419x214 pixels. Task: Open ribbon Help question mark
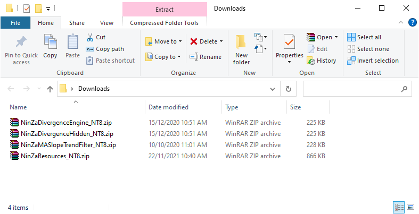click(x=413, y=23)
